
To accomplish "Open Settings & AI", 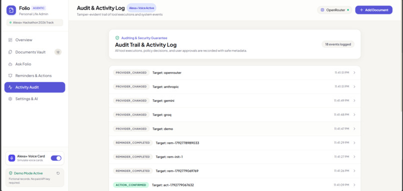I will pos(34,99).
